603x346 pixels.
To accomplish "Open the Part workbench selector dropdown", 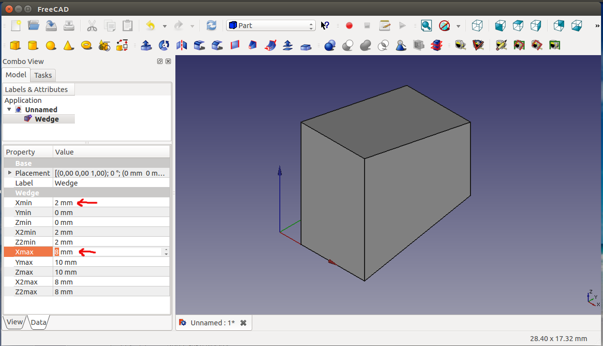I will pos(270,26).
